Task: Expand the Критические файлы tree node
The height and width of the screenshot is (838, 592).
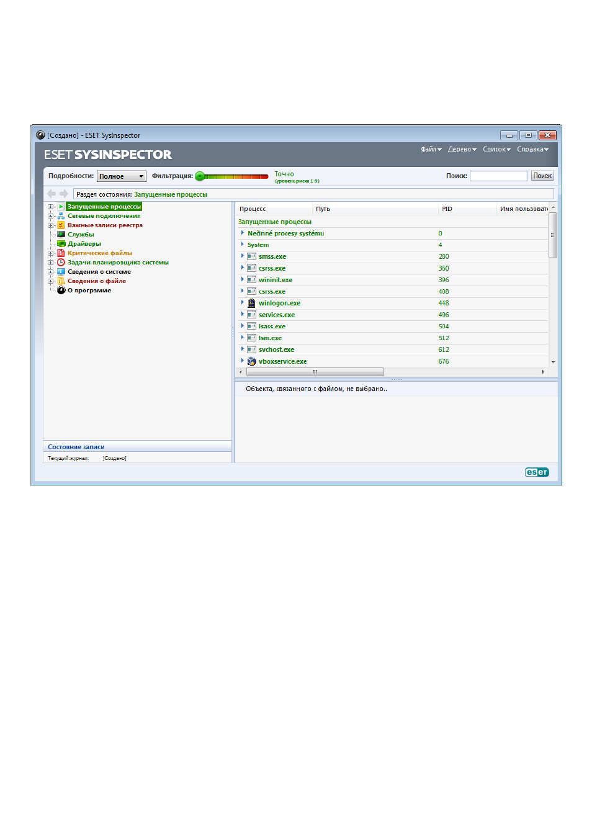Action: pyautogui.click(x=51, y=253)
